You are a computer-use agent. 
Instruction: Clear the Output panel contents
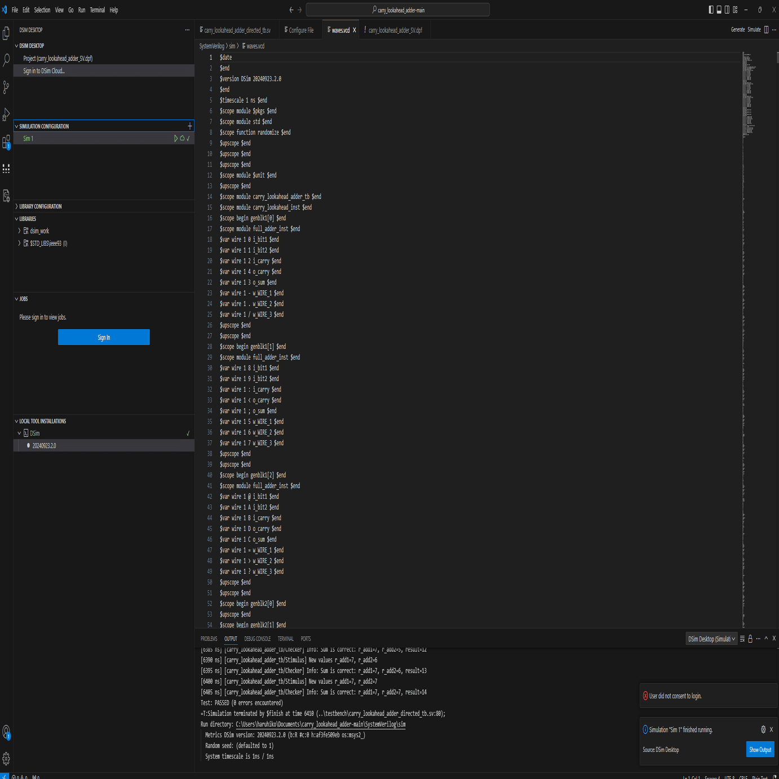pyautogui.click(x=742, y=639)
